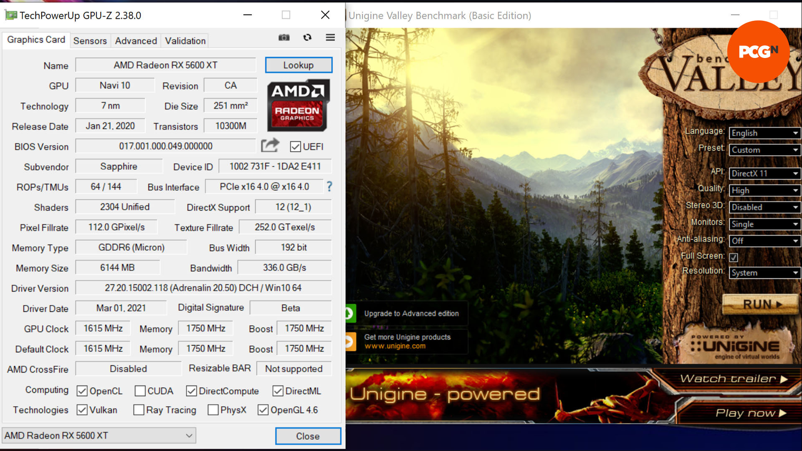Click the Shaders value 2304 Unified
This screenshot has width=802, height=451.
coord(124,207)
